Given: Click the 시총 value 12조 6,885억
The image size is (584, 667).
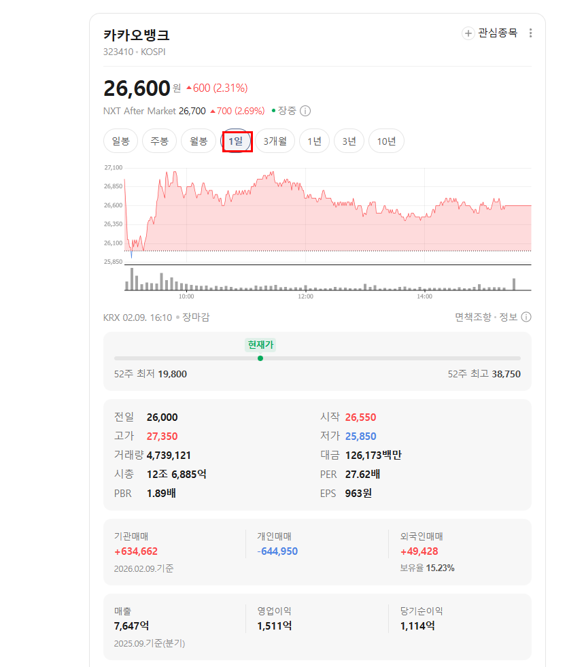Looking at the screenshot, I should (x=177, y=475).
